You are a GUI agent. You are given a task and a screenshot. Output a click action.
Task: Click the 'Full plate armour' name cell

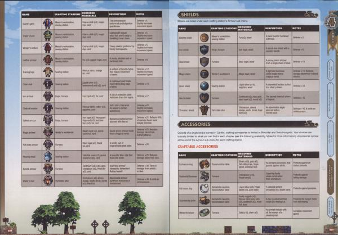(32, 144)
